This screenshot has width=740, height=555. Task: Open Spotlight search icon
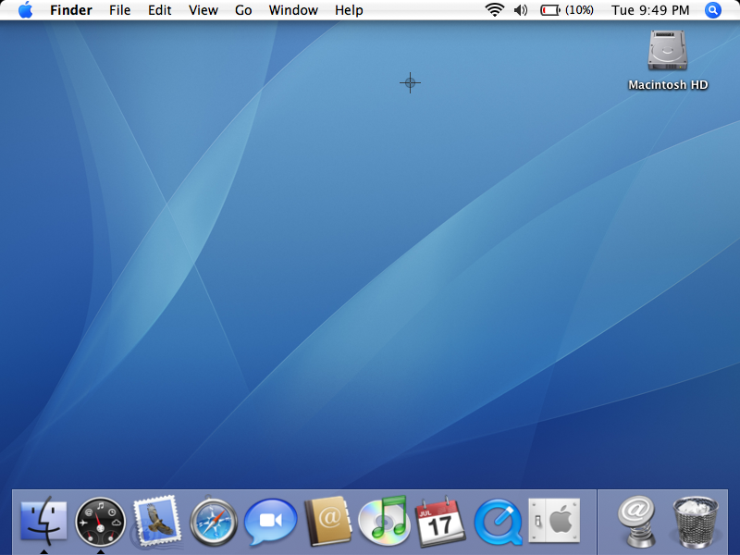tap(712, 10)
